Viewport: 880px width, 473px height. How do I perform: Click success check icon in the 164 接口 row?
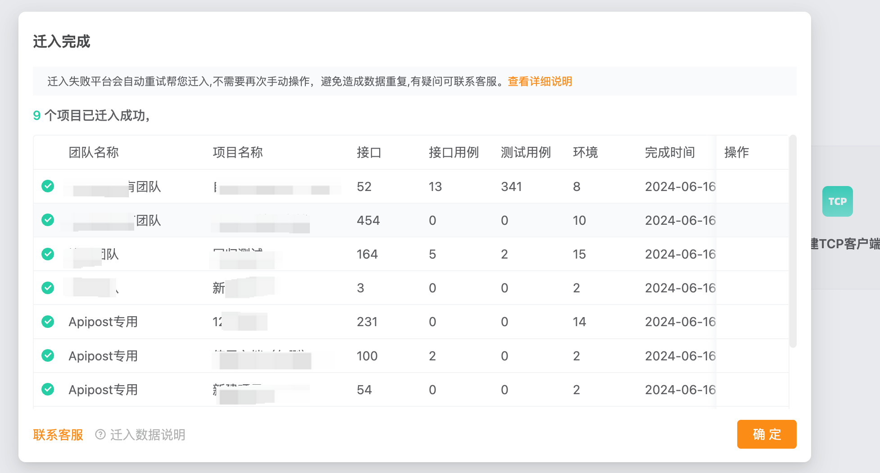click(x=48, y=254)
